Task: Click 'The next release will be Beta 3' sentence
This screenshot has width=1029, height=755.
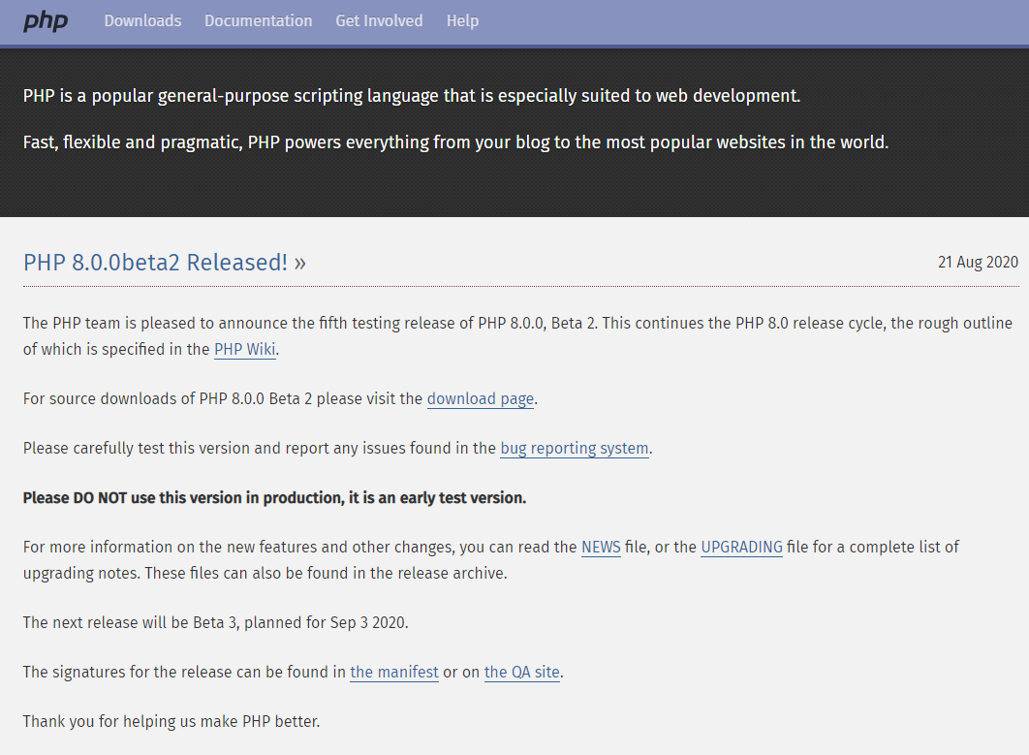Action: [216, 622]
